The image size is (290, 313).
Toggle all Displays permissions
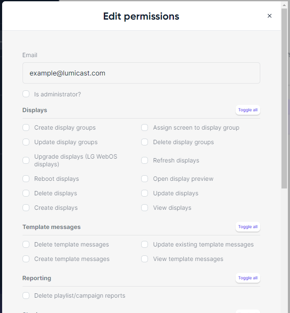coord(248,110)
